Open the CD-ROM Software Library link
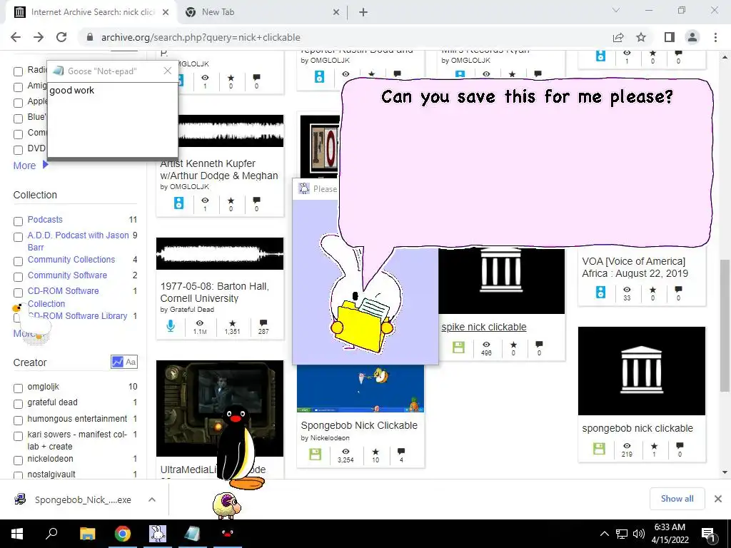 78,316
